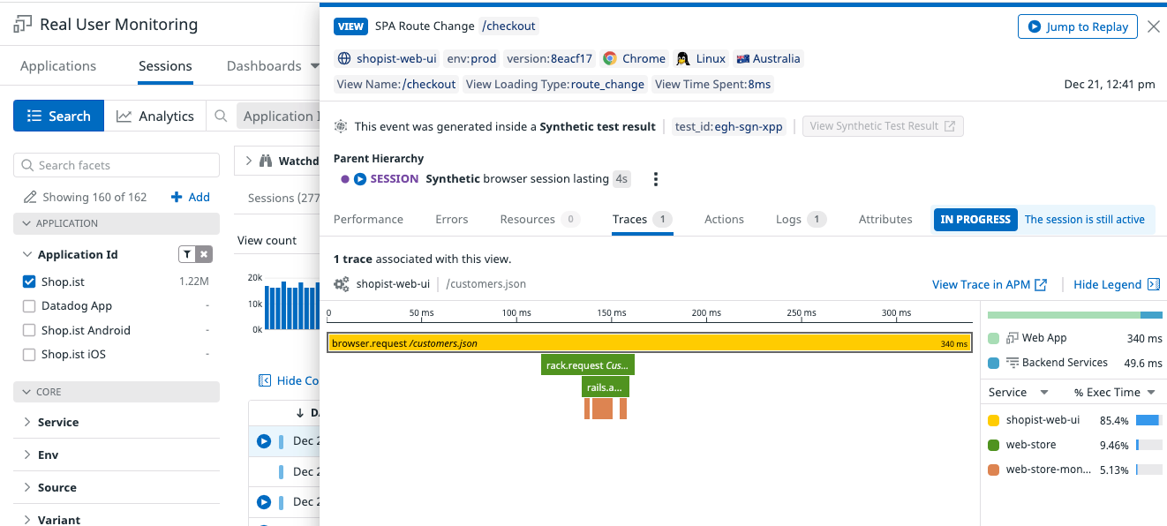
Task: Click the Watchdog binoculars icon
Action: point(265,161)
